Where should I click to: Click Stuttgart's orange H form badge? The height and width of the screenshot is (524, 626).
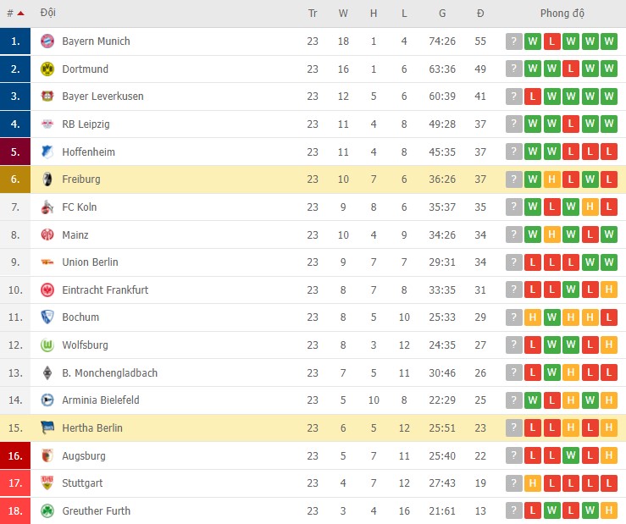click(x=533, y=483)
